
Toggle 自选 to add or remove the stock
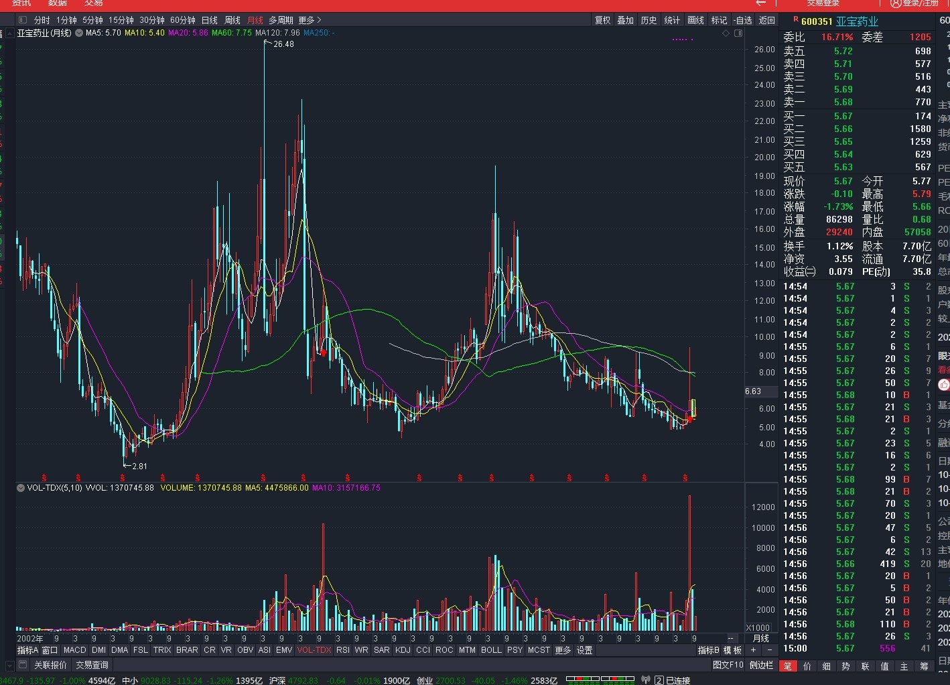[743, 20]
